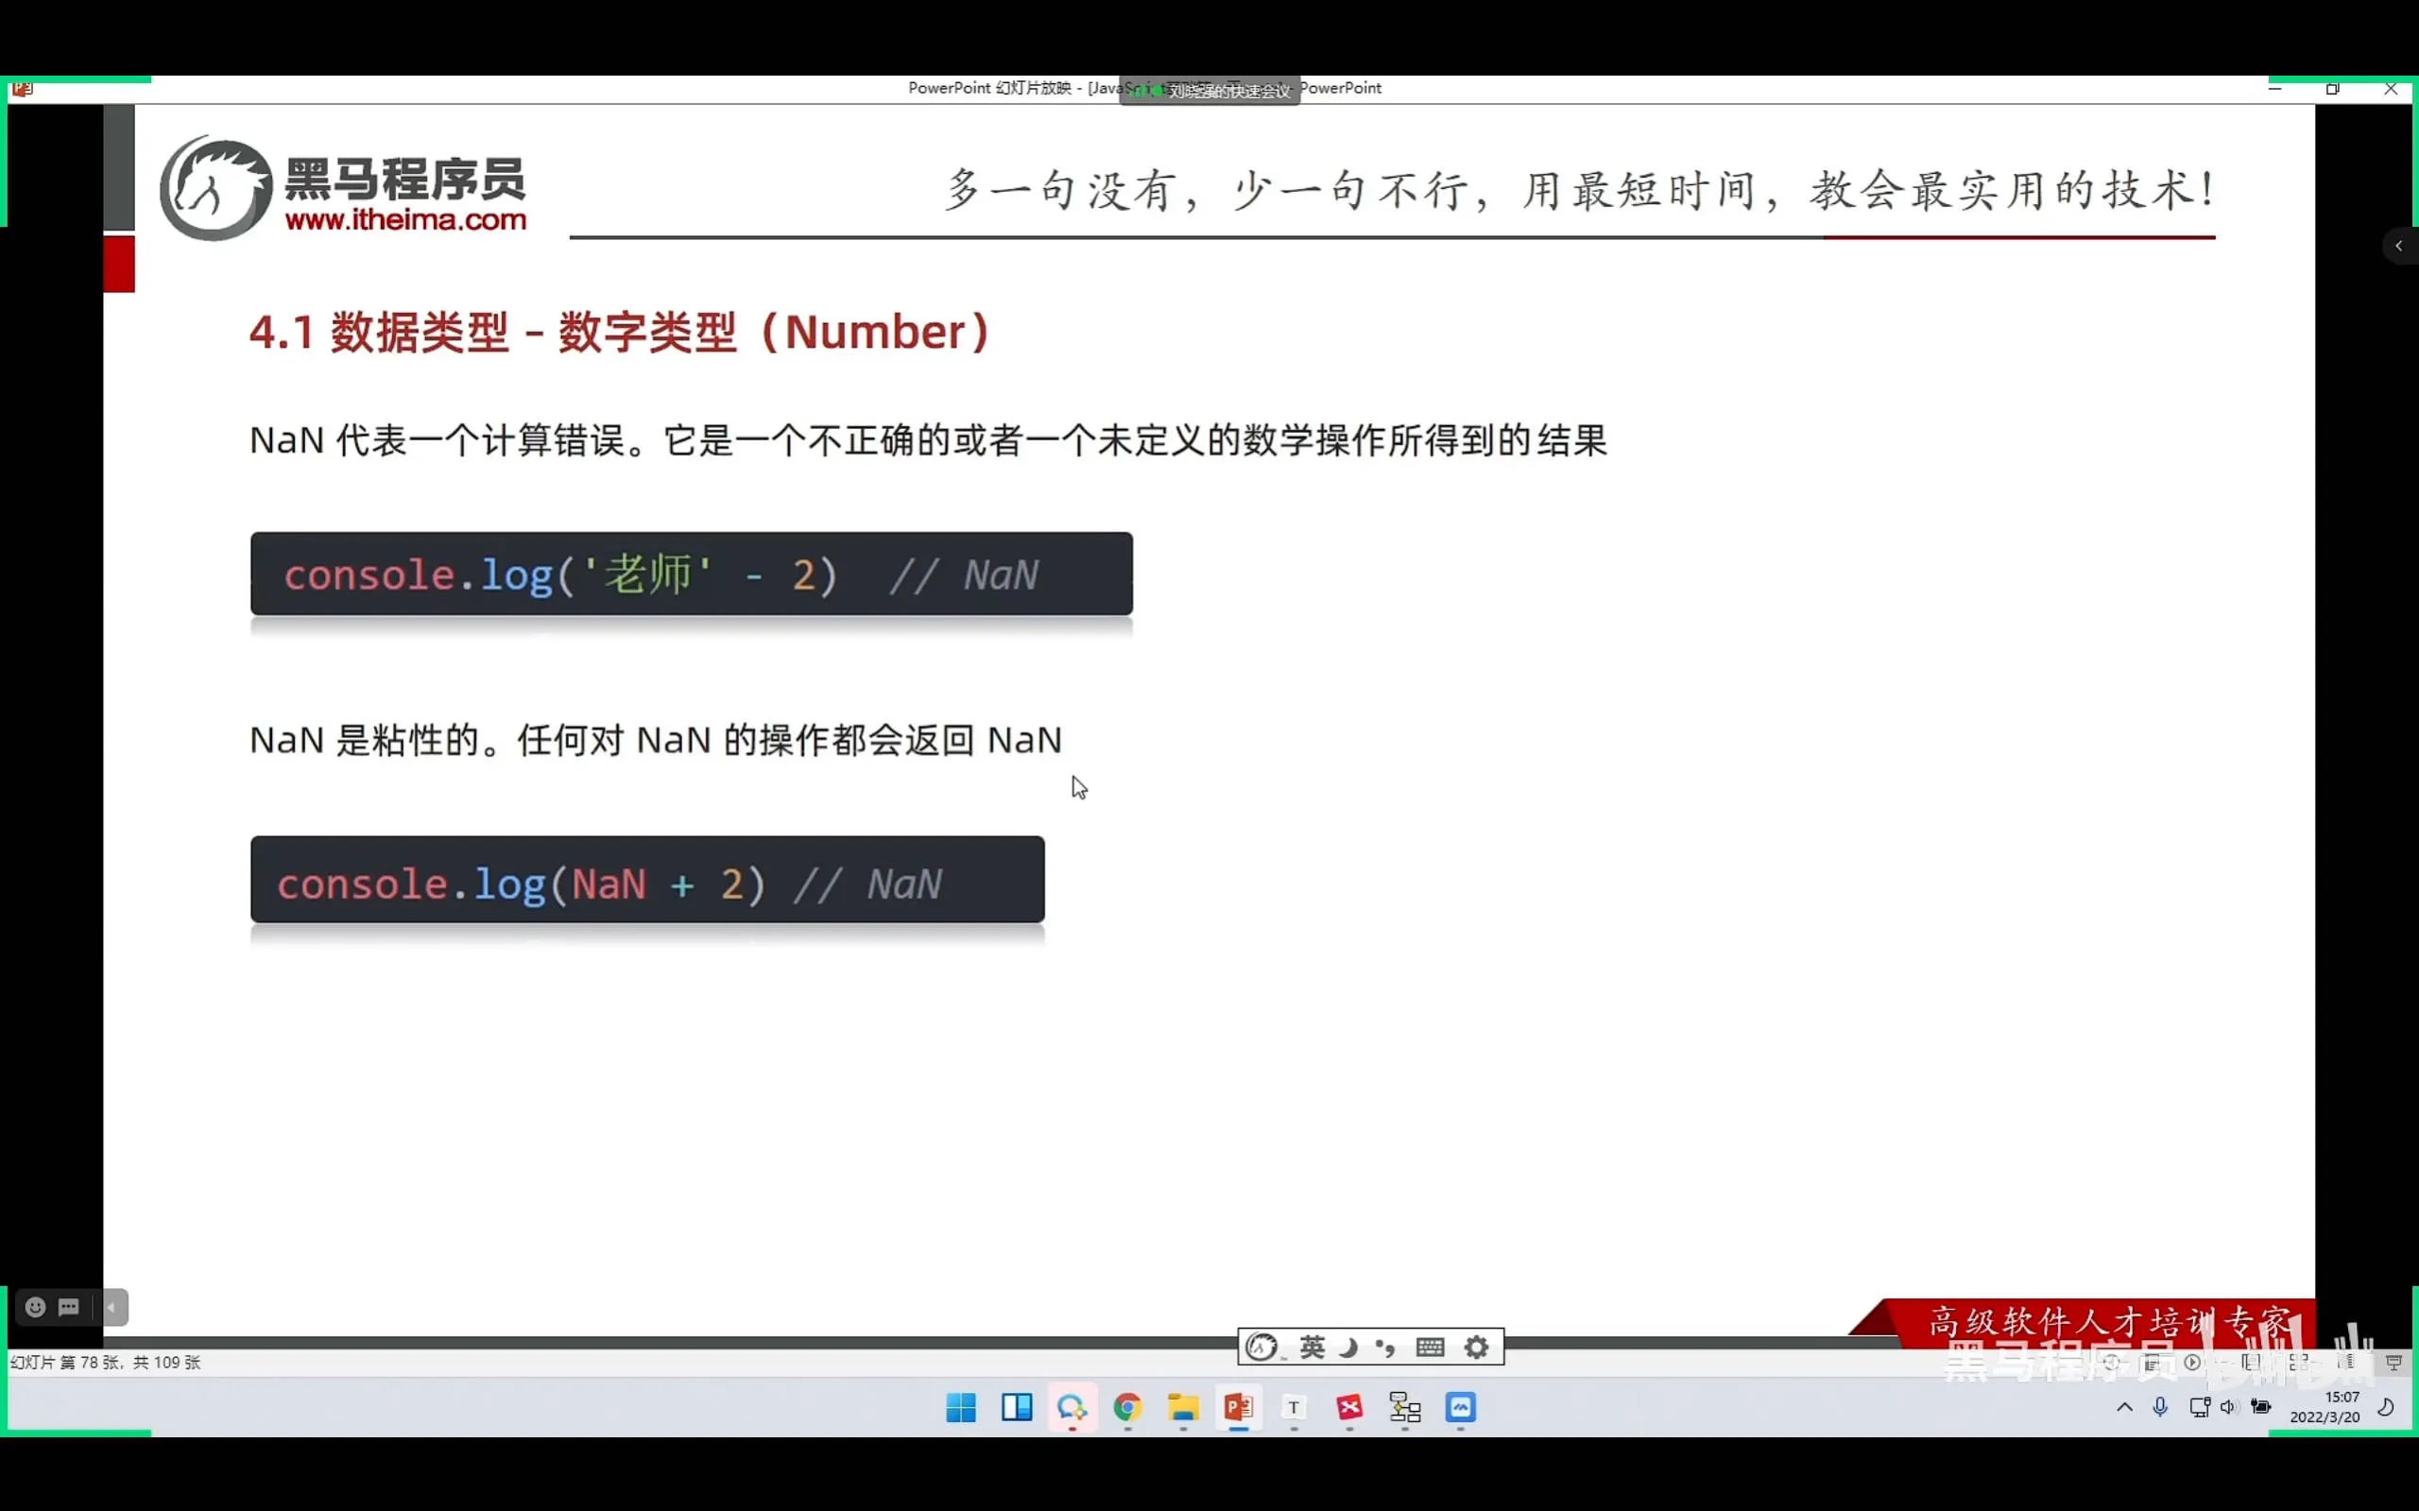Open PowerPoint from the taskbar
The image size is (2419, 1511).
pyautogui.click(x=1238, y=1407)
